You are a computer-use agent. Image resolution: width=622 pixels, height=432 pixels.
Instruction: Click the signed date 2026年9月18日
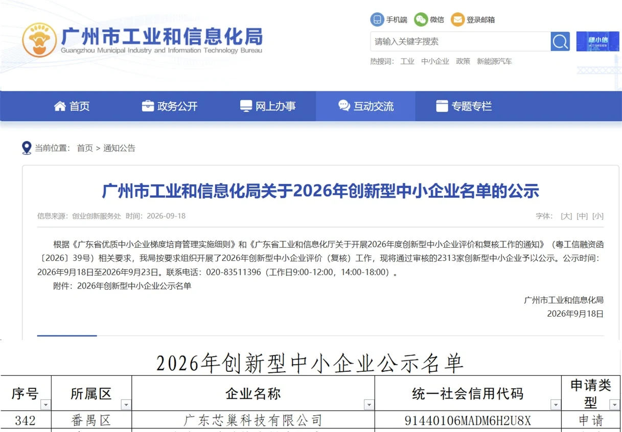[x=575, y=314]
